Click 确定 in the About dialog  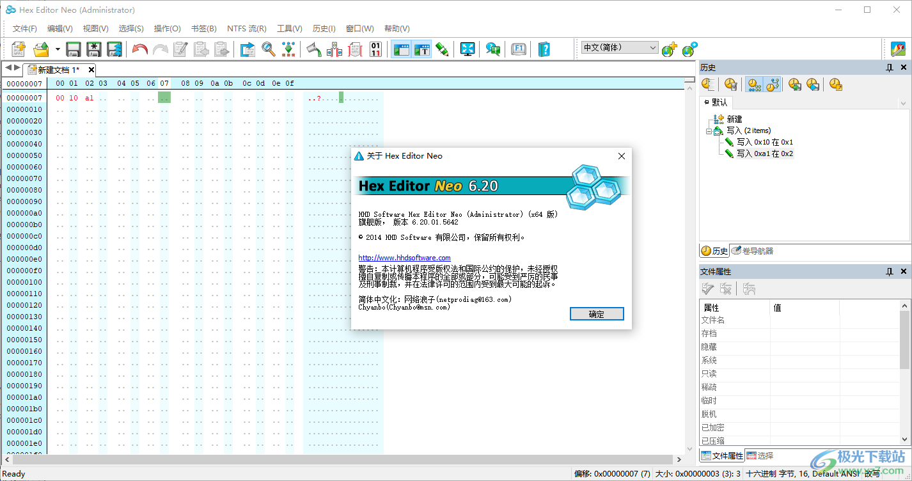coord(597,314)
